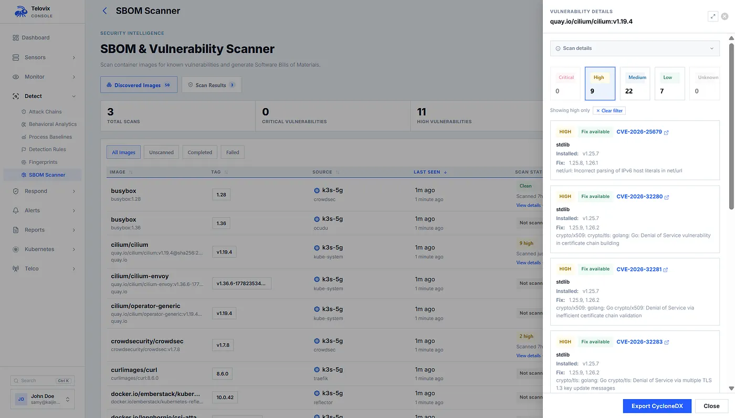This screenshot has height=418, width=735.
Task: Expand the vulnerability details panel to fullscreen
Action: coord(713,16)
